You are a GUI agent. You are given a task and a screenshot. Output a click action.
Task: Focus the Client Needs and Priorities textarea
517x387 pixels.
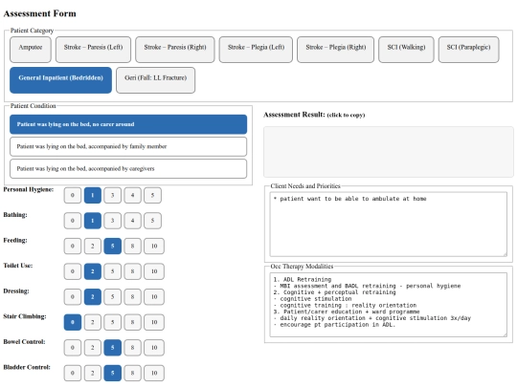(x=389, y=225)
